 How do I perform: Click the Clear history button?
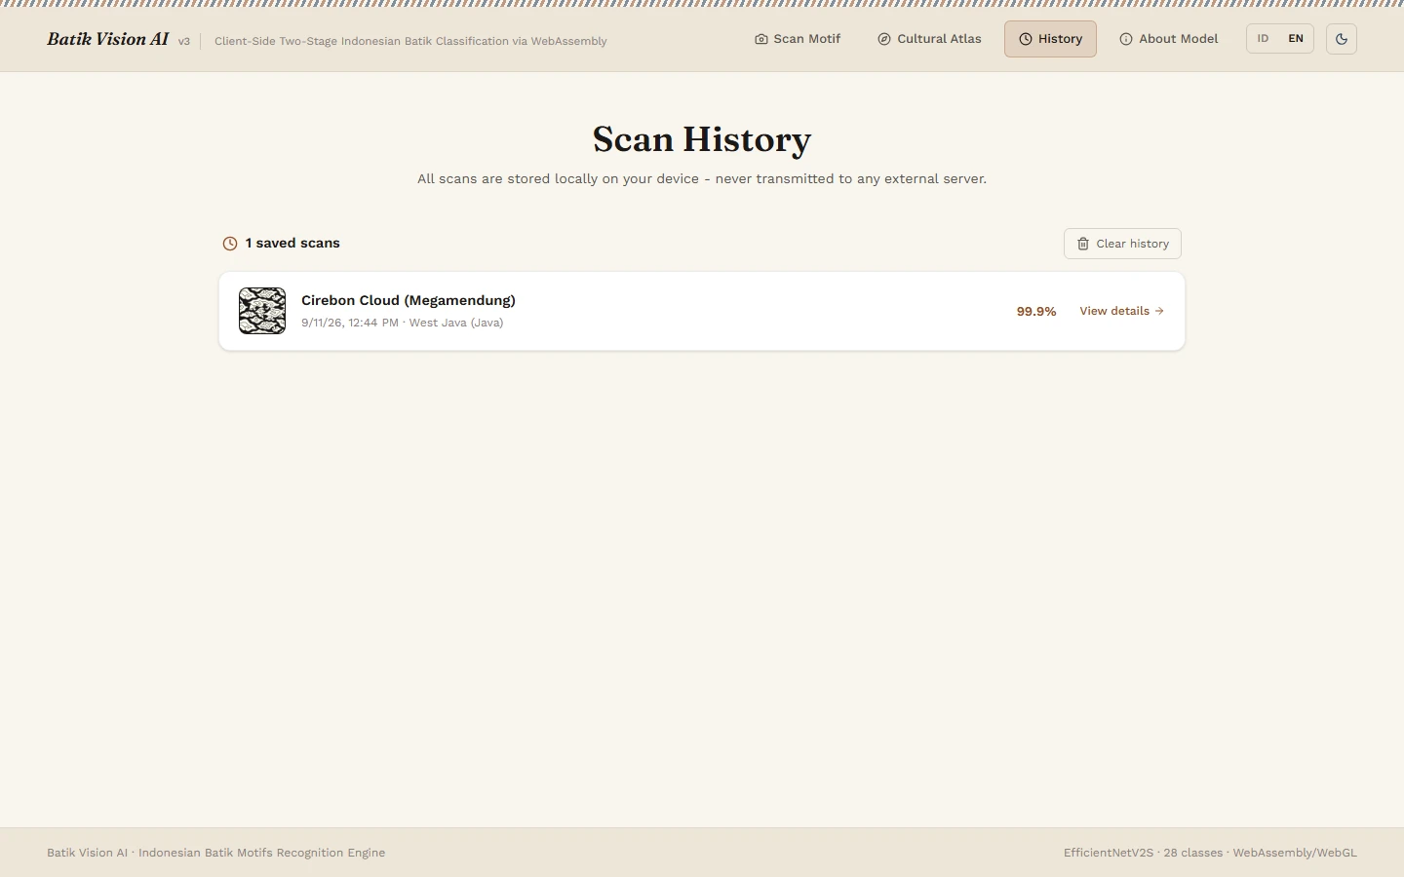[1122, 244]
